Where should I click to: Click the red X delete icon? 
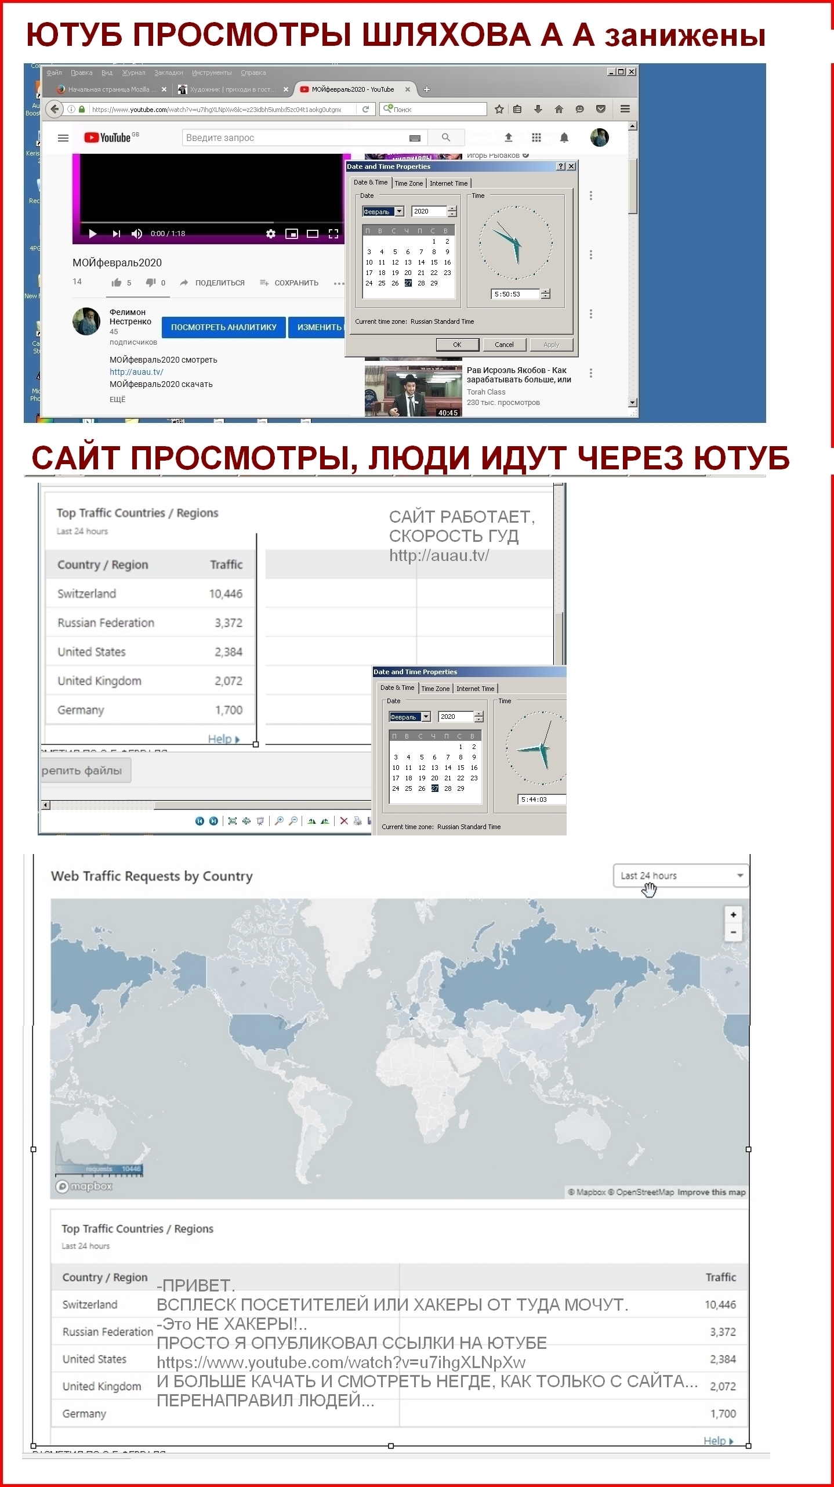coord(344,821)
